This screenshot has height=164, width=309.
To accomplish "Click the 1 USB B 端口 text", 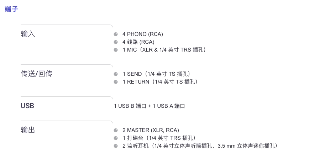I will coord(130,106).
